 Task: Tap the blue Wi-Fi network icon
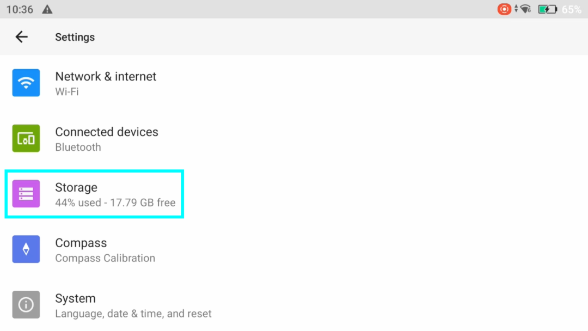click(26, 83)
